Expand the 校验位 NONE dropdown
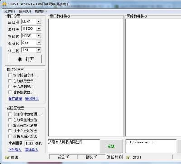181x164 pixels. (x=38, y=36)
